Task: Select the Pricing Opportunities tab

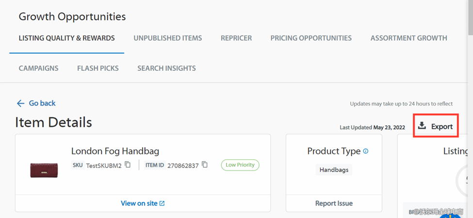Action: [311, 38]
